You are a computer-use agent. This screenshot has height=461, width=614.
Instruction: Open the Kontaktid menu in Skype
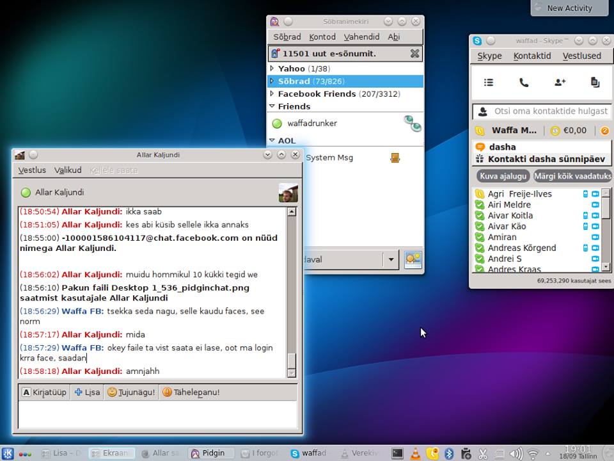(532, 56)
